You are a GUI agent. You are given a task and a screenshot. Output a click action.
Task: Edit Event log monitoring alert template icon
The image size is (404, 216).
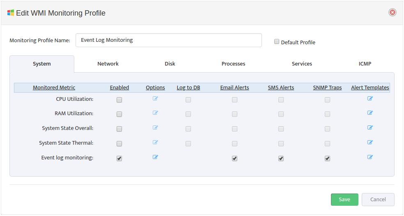pos(370,157)
